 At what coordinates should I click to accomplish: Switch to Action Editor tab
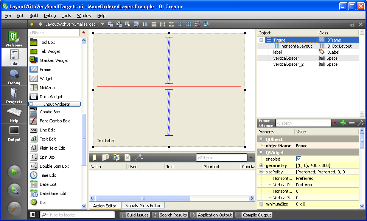tap(105, 206)
